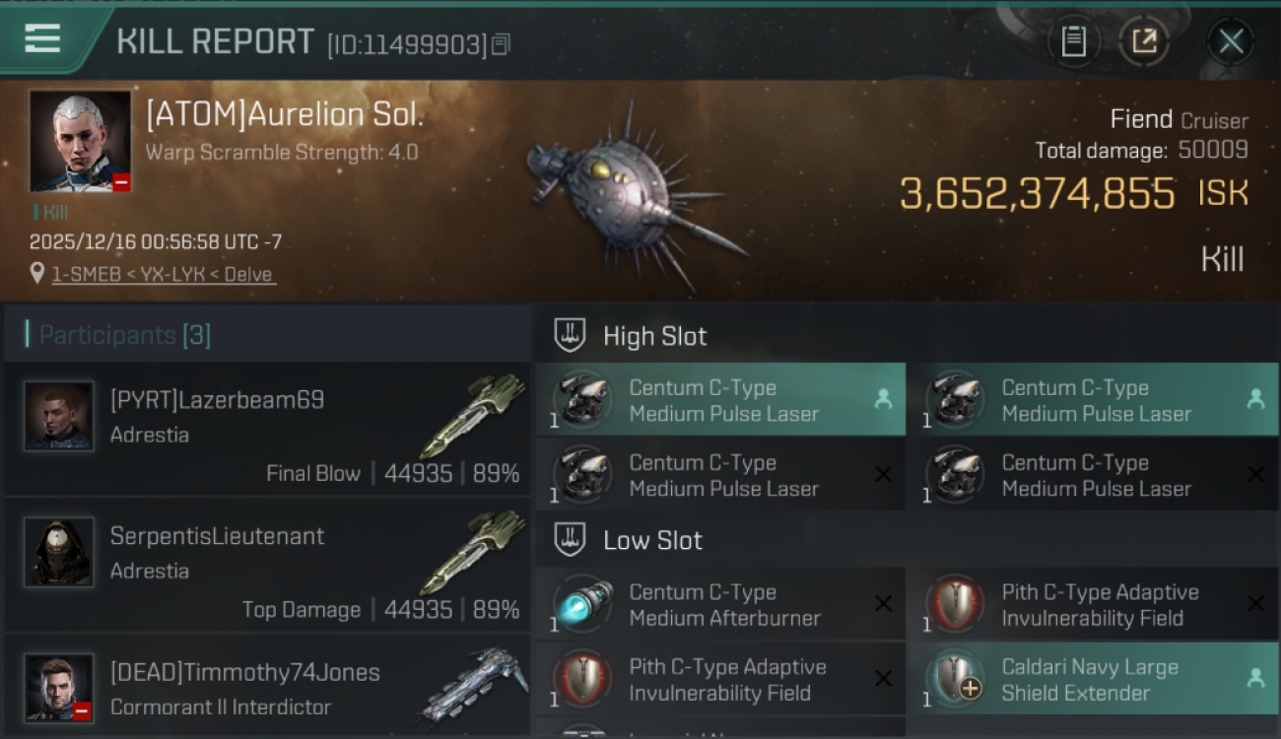Select Timmothy74Jones participant portrait
The width and height of the screenshot is (1281, 739).
(59, 688)
